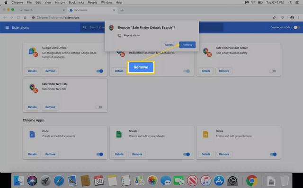303x188 pixels.
Task: Open a new tab with plus button
Action: (122, 10)
